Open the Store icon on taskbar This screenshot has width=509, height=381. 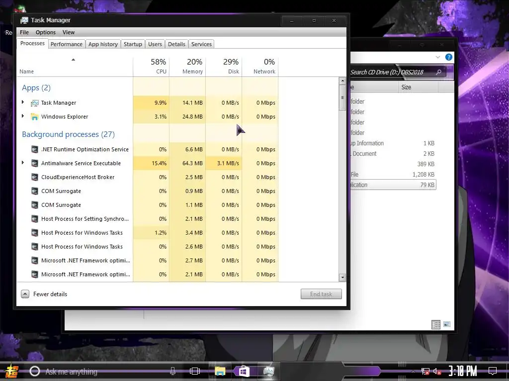[244, 371]
